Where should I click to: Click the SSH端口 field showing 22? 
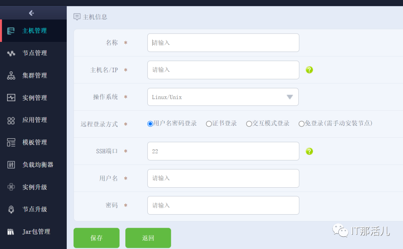223,151
